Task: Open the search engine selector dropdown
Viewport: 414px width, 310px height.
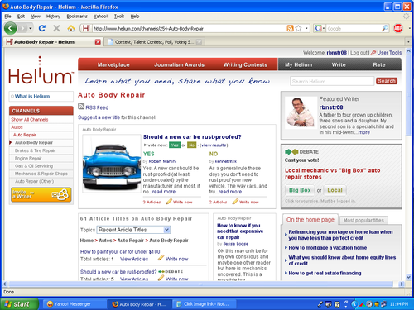Action: pyautogui.click(x=320, y=28)
